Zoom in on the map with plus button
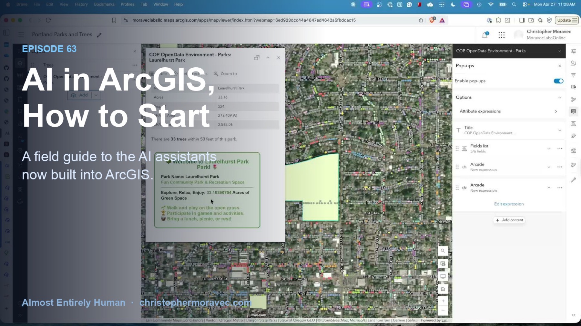This screenshot has height=326, width=581. 443,301
